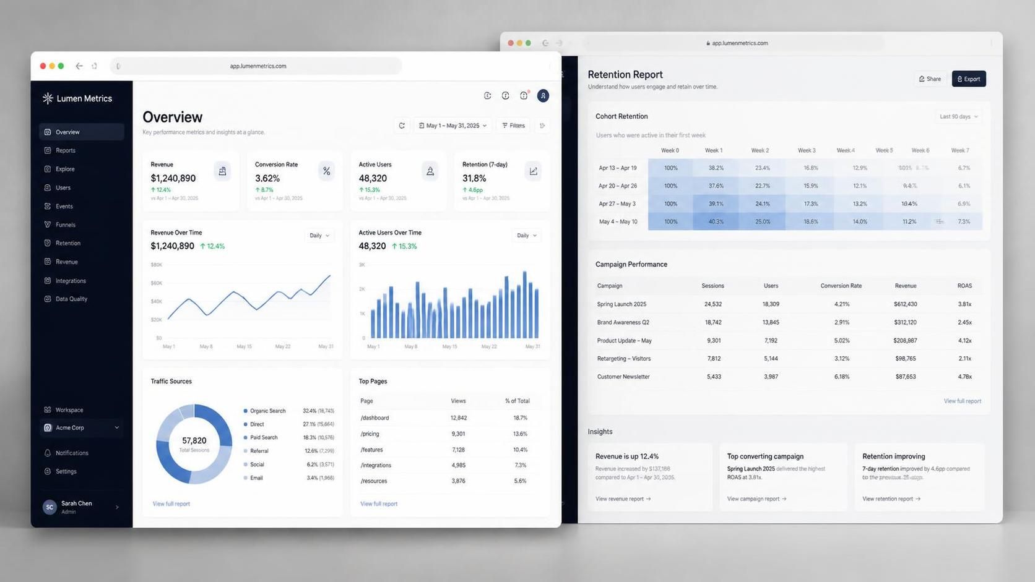This screenshot has height=582, width=1035.
Task: Click the Spring Launch 2025 campaign row name
Action: point(621,304)
